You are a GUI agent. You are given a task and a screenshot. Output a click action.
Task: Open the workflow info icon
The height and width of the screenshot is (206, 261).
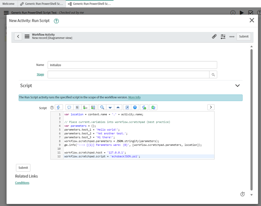pos(233,13)
